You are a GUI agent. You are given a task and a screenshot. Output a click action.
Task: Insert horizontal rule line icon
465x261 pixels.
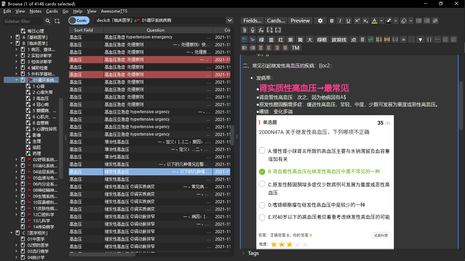[x=437, y=39]
